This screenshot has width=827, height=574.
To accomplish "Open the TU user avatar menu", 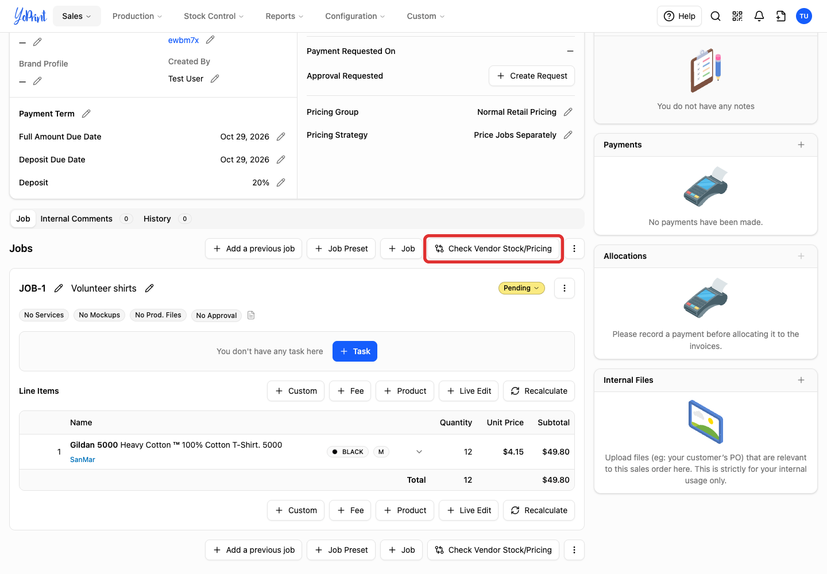I will (x=804, y=16).
